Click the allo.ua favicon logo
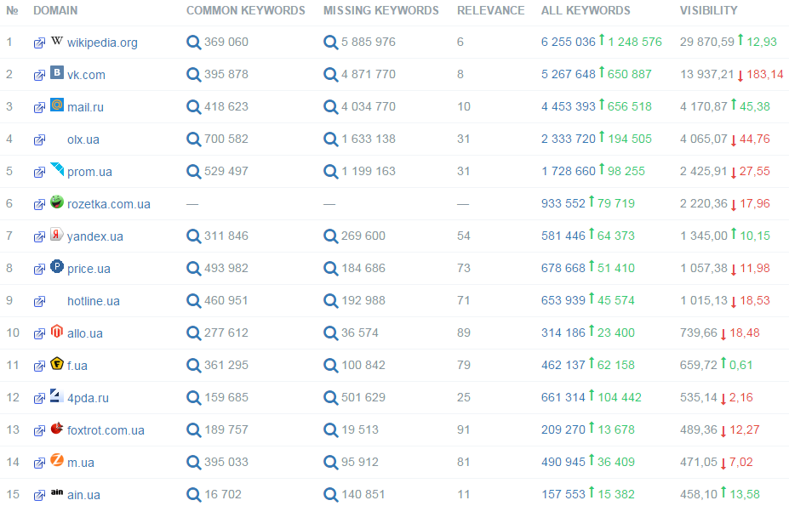The width and height of the screenshot is (789, 506). point(57,332)
